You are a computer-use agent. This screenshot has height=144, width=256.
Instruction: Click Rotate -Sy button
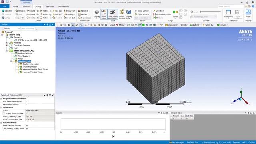tap(46, 14)
